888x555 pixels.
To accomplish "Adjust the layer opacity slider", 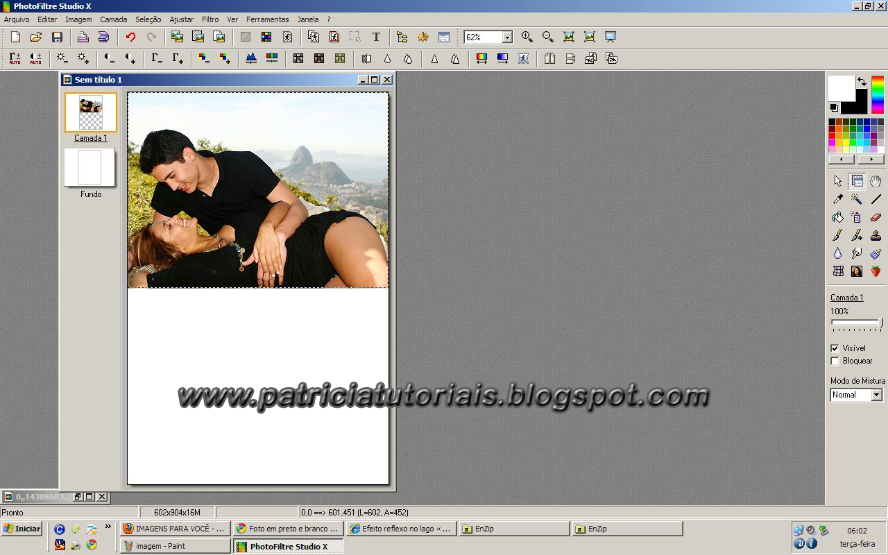I will tap(857, 323).
